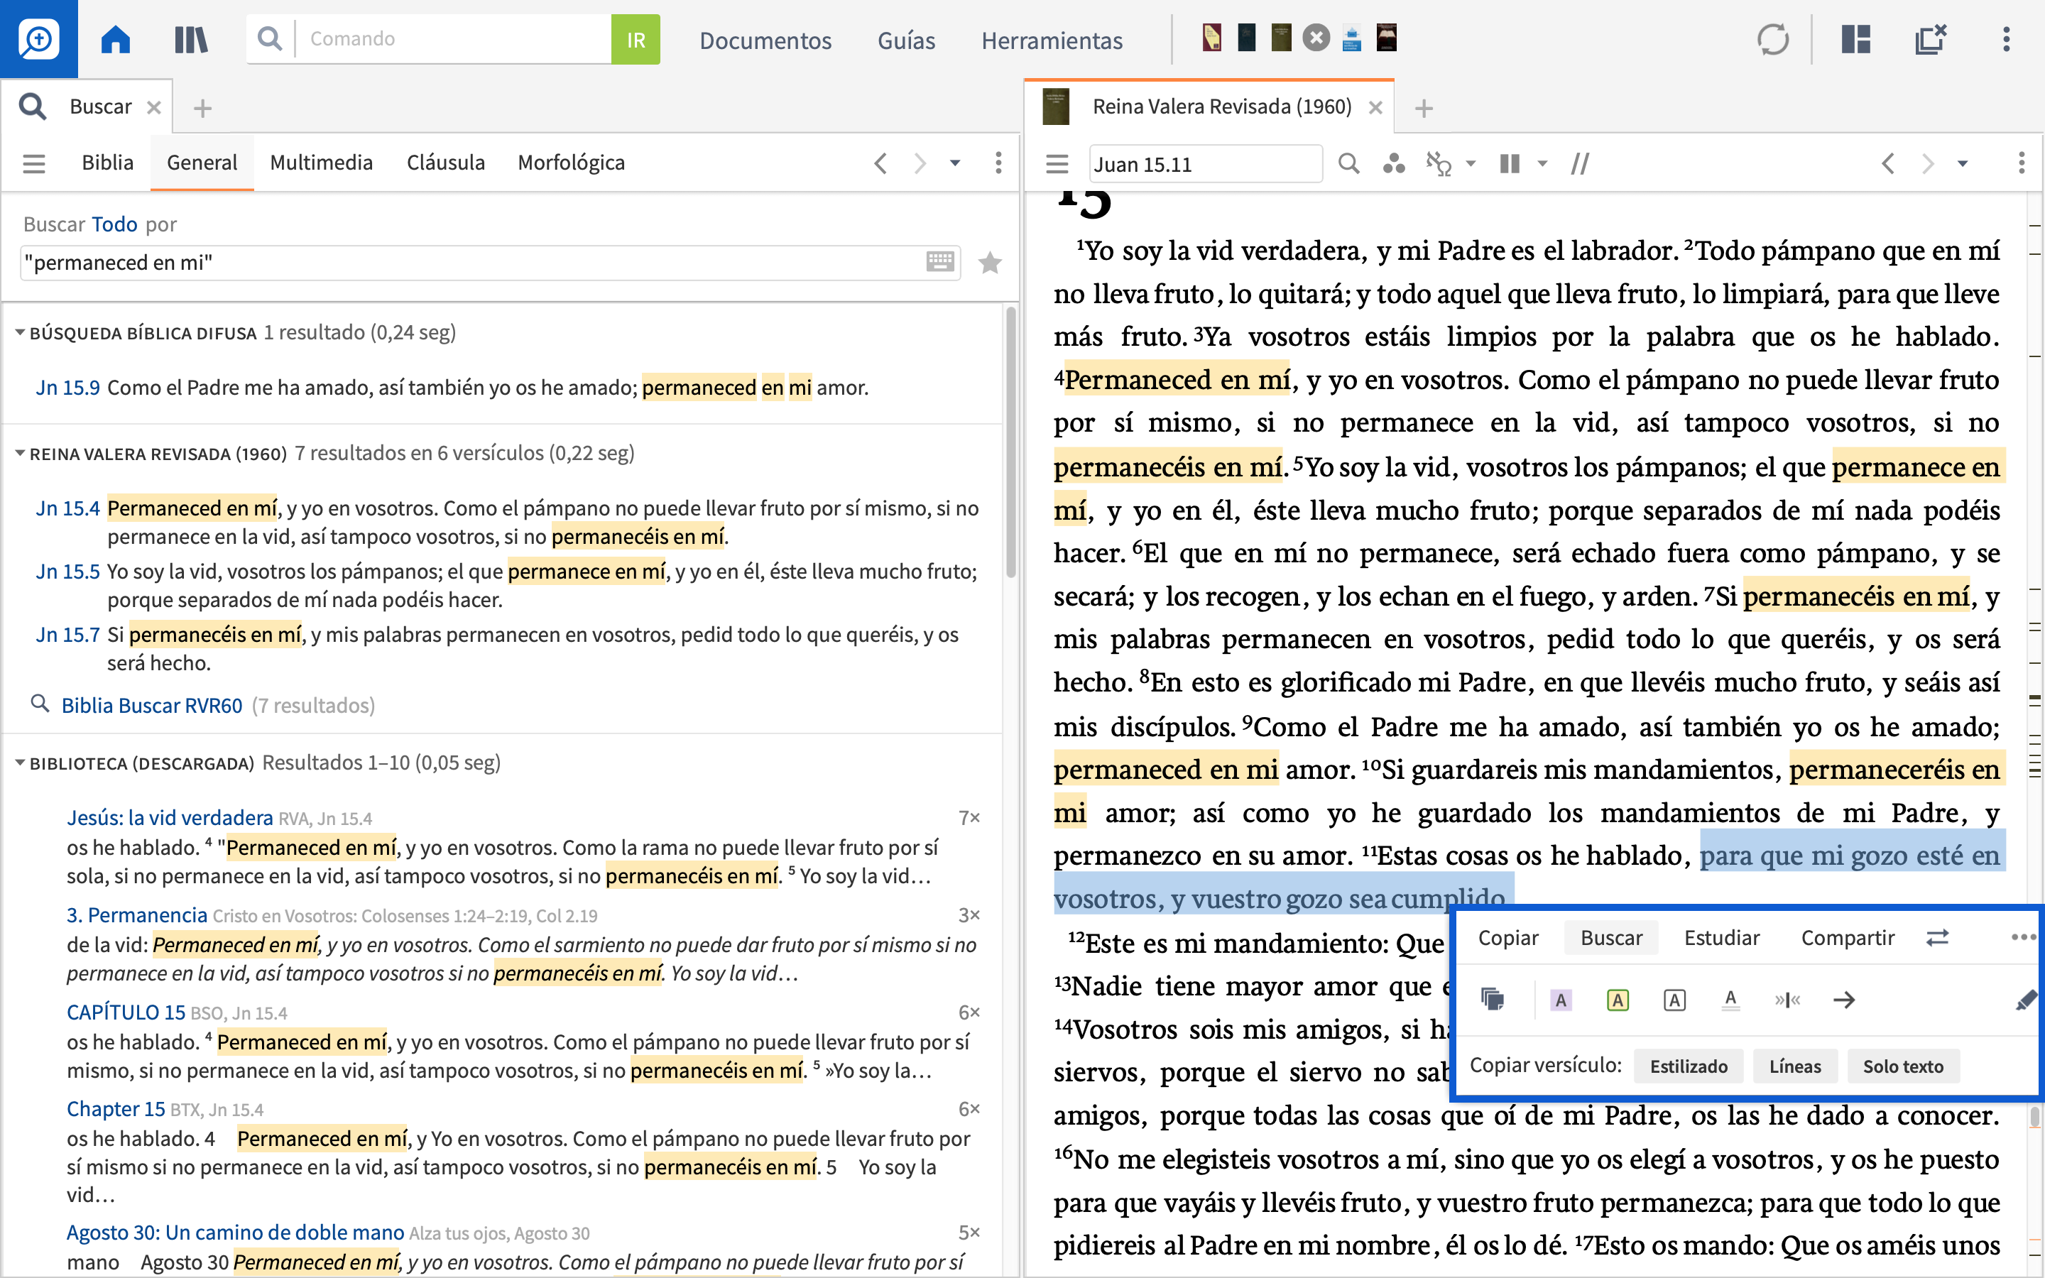Open the multiple resources dropdown arrow

(1543, 163)
